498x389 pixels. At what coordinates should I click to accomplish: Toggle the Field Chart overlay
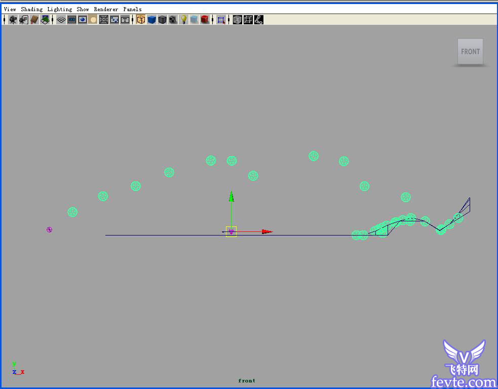coord(104,20)
